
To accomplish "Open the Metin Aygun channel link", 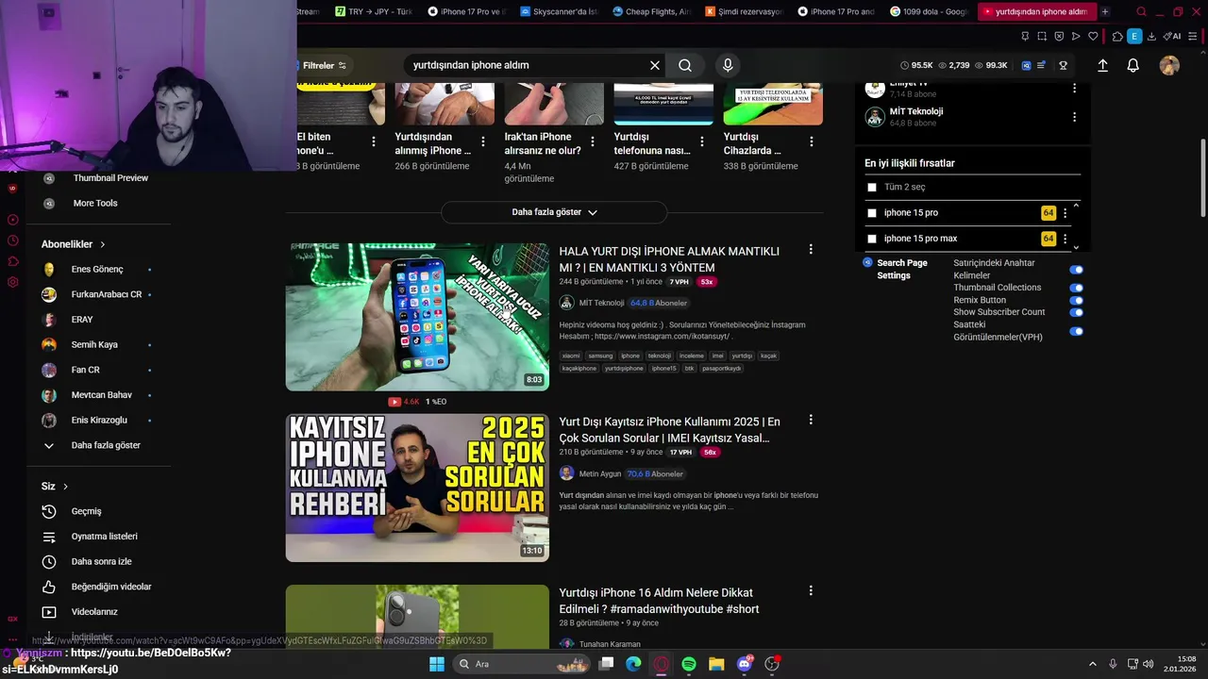I will click(600, 473).
